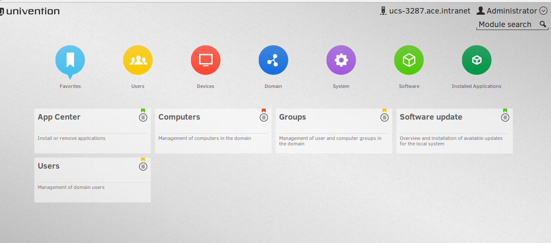Click the Software label text

pyautogui.click(x=409, y=86)
